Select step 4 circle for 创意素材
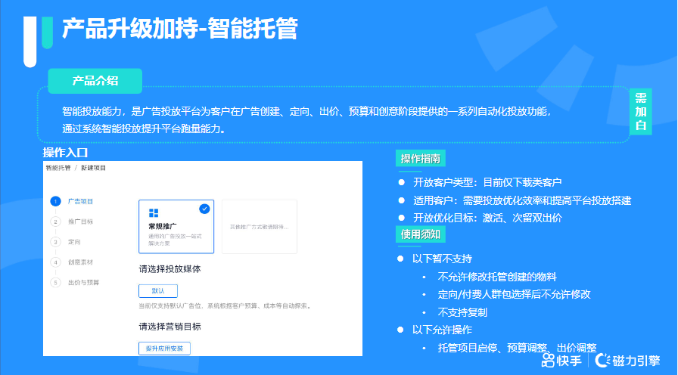This screenshot has width=678, height=375. click(55, 262)
